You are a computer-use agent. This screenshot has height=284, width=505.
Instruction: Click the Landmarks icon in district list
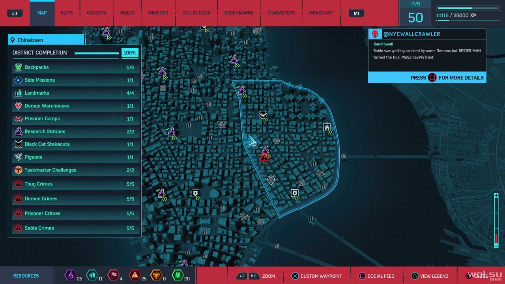[x=18, y=93]
